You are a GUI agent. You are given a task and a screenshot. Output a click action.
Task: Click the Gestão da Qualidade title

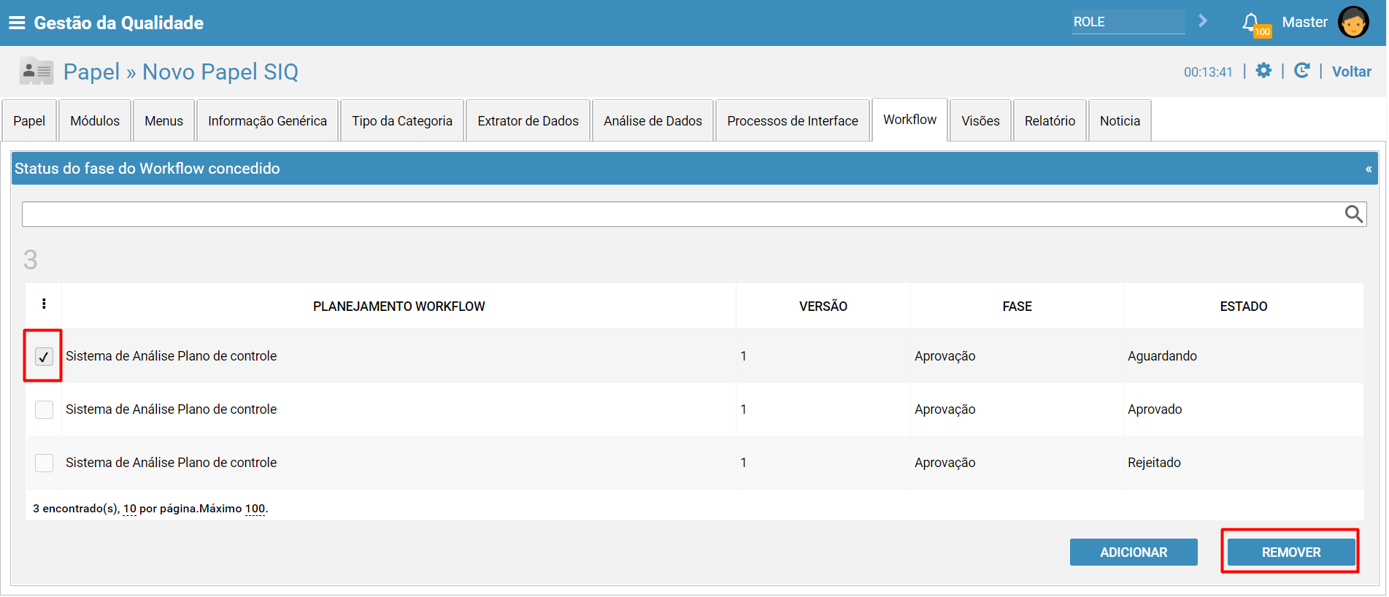[x=119, y=23]
